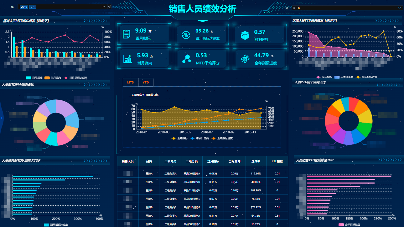Viewport: 404px width, 227px height.
Task: Click the clear filter icon beside month dropdown
Action: [x=294, y=8]
